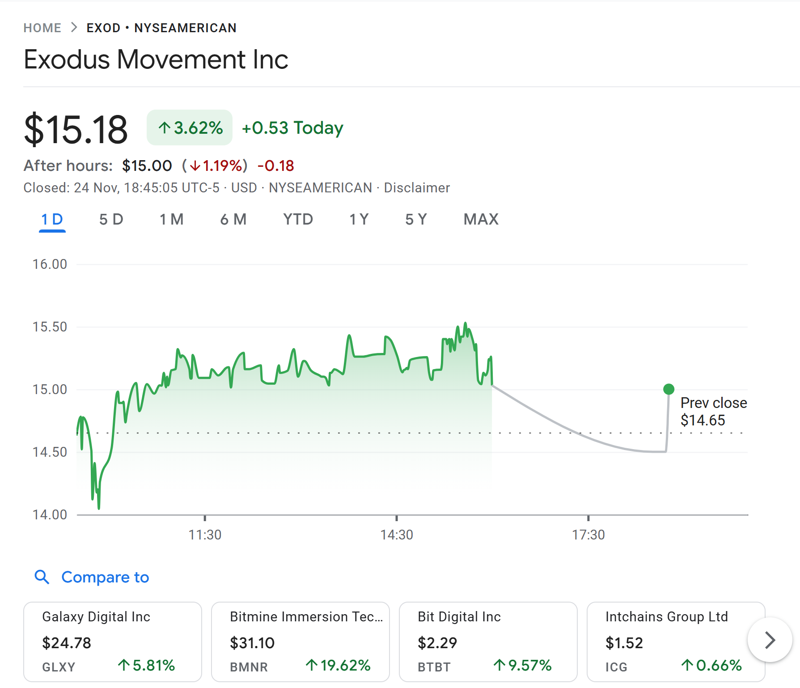Click the green up arrow in the 3.62% badge
The image size is (800, 688).
click(x=165, y=128)
